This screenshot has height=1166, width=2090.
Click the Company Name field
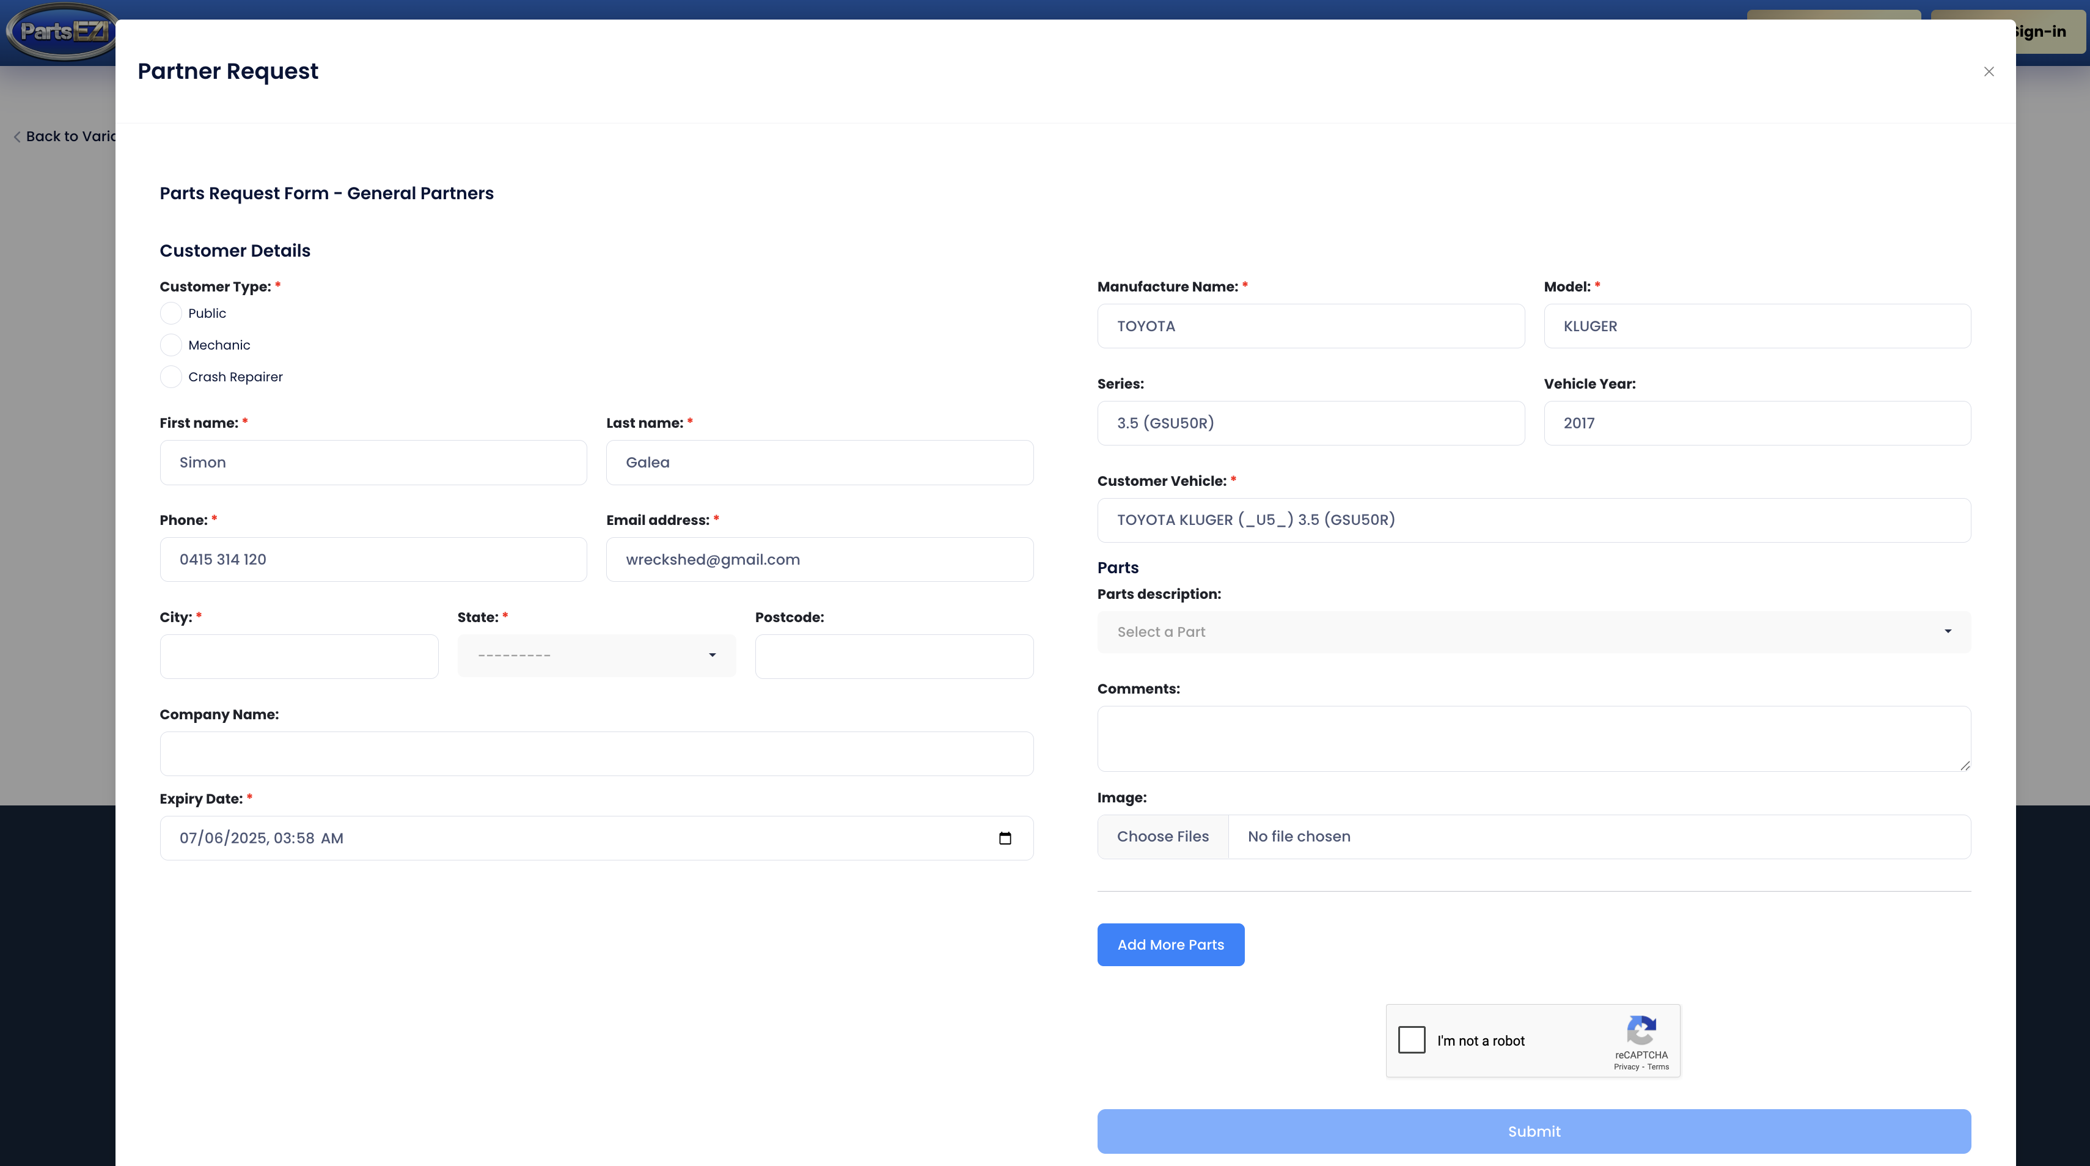pos(596,754)
